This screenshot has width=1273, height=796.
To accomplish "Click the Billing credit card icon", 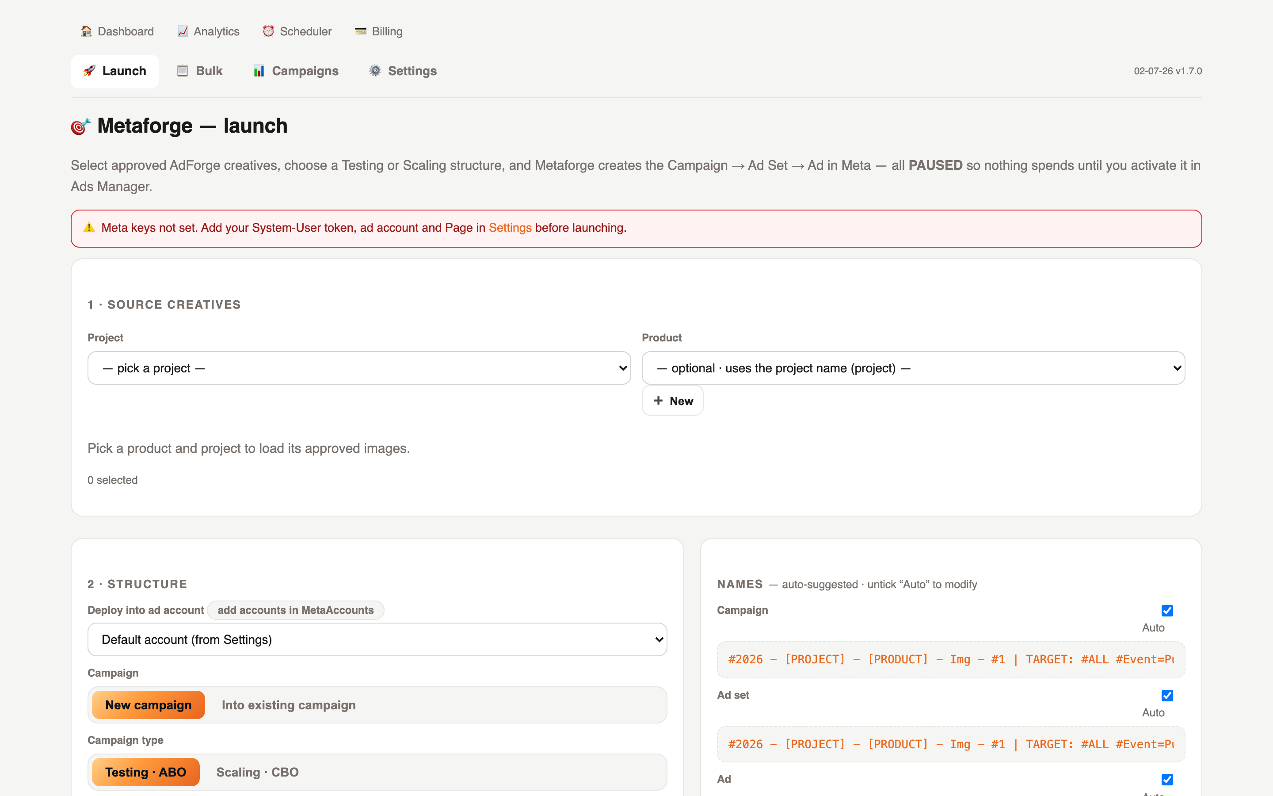I will coord(360,31).
